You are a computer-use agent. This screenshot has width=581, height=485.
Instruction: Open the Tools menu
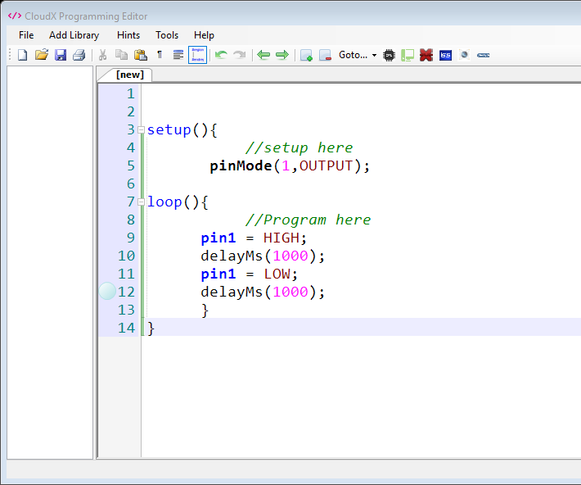pyautogui.click(x=167, y=35)
